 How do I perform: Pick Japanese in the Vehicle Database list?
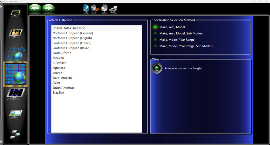[59, 68]
